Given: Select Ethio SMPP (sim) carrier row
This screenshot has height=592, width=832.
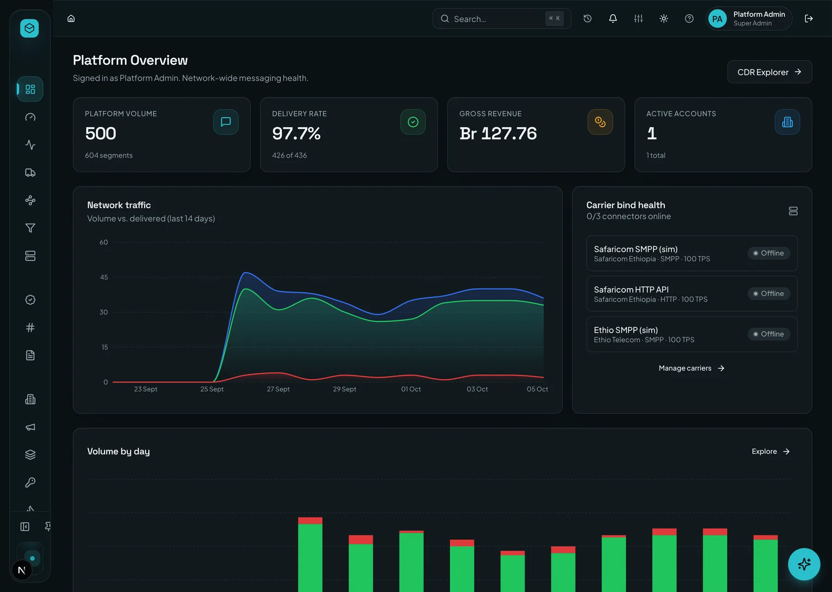Looking at the screenshot, I should pos(692,334).
